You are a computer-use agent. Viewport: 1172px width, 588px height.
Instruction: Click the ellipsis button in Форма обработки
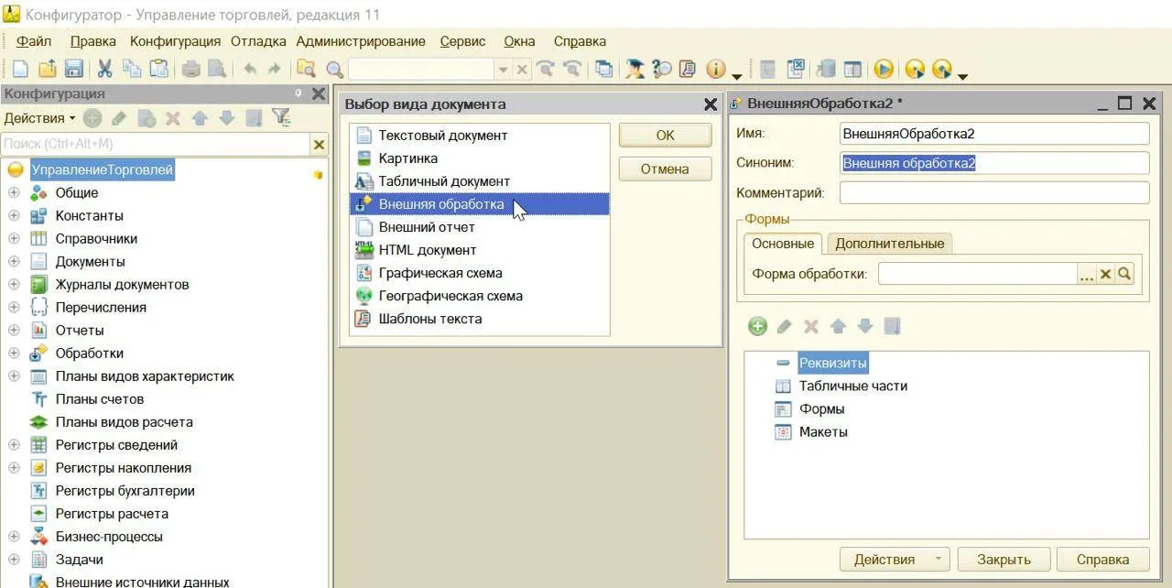point(1087,274)
